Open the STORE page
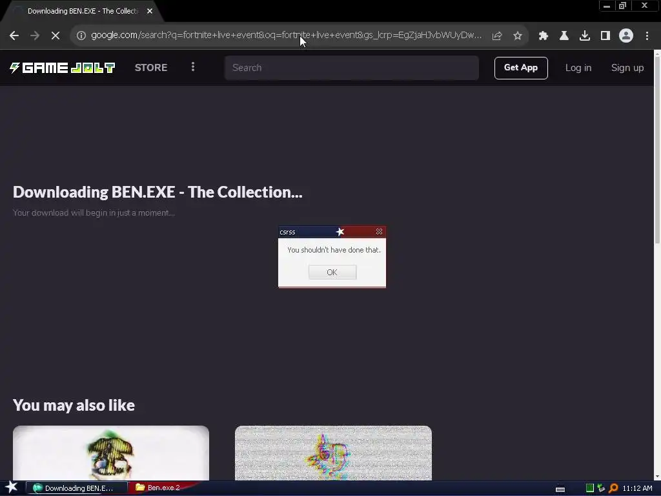The image size is (661, 496). (x=151, y=67)
